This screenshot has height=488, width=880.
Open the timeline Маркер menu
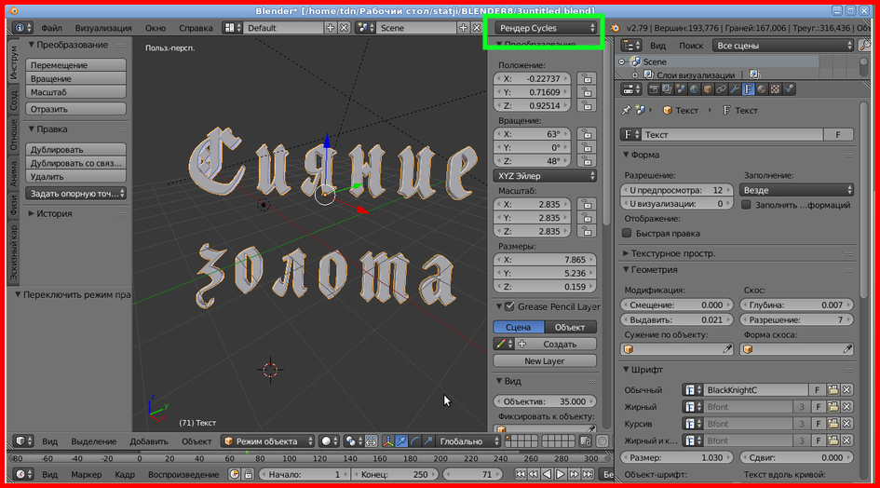pyautogui.click(x=87, y=475)
